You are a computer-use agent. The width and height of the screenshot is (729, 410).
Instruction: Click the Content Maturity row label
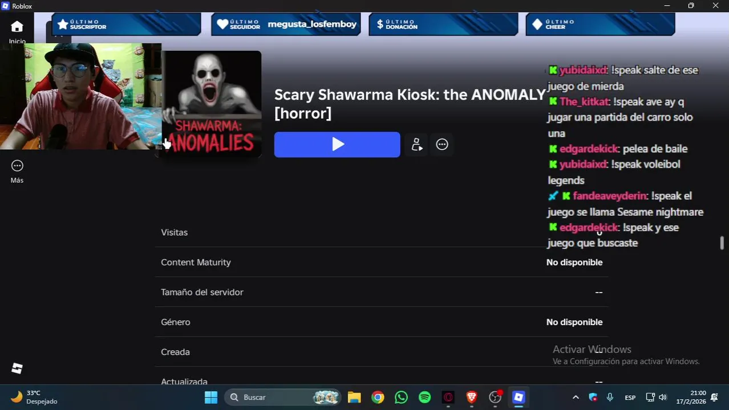[x=196, y=263]
